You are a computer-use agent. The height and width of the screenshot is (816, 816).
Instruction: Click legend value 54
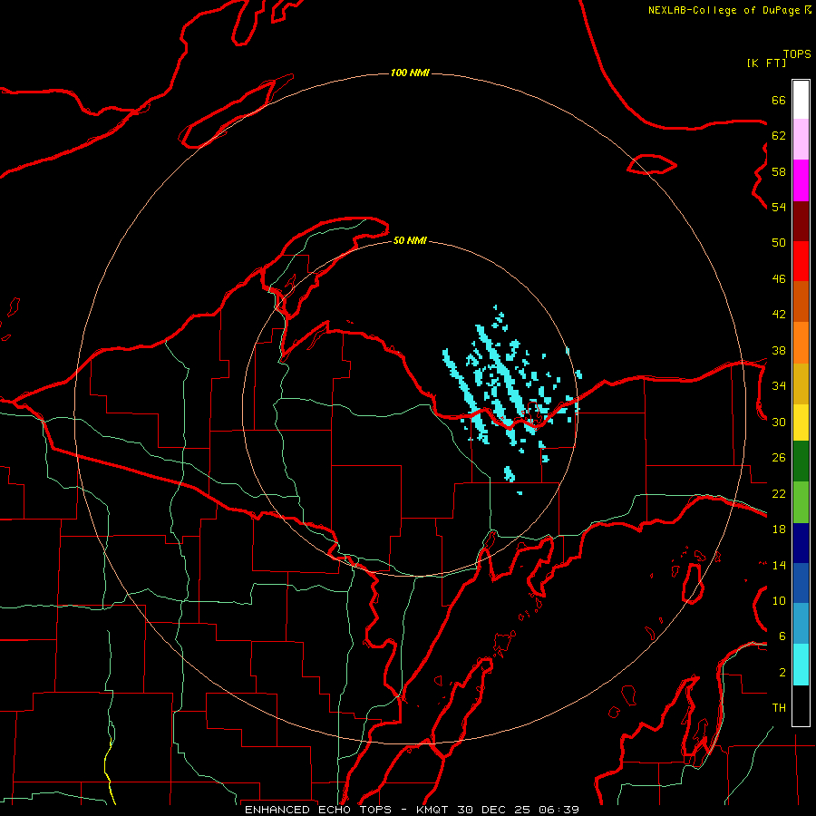(x=779, y=207)
